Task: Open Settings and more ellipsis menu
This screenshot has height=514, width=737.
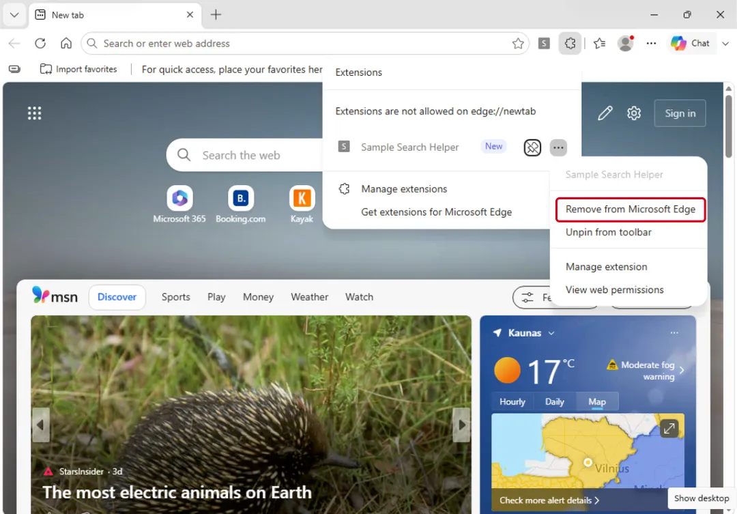Action: coord(651,43)
